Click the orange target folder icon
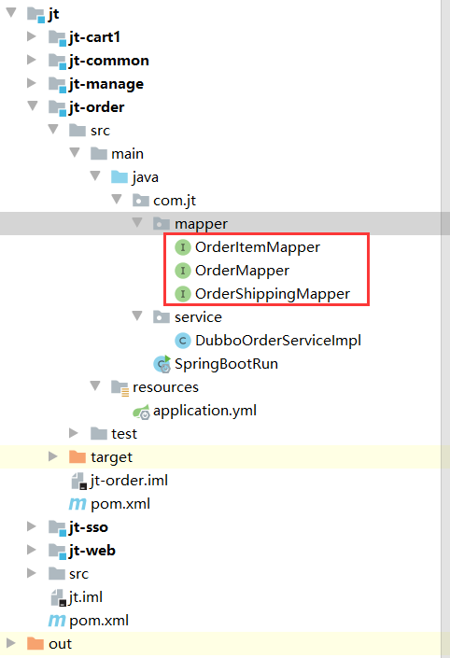 pos(77,456)
